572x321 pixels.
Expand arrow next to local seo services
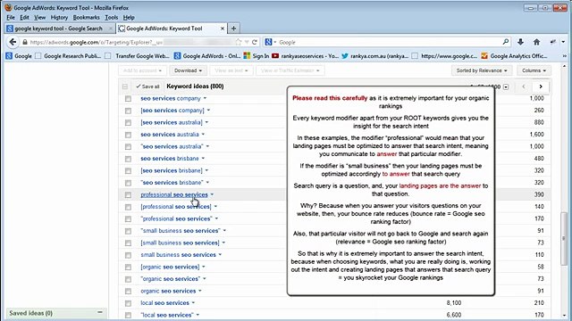(x=193, y=303)
